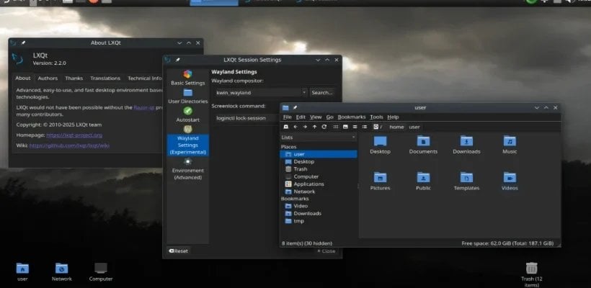The width and height of the screenshot is (591, 288).
Task: Click the user segment in path bar
Action: tap(414, 127)
